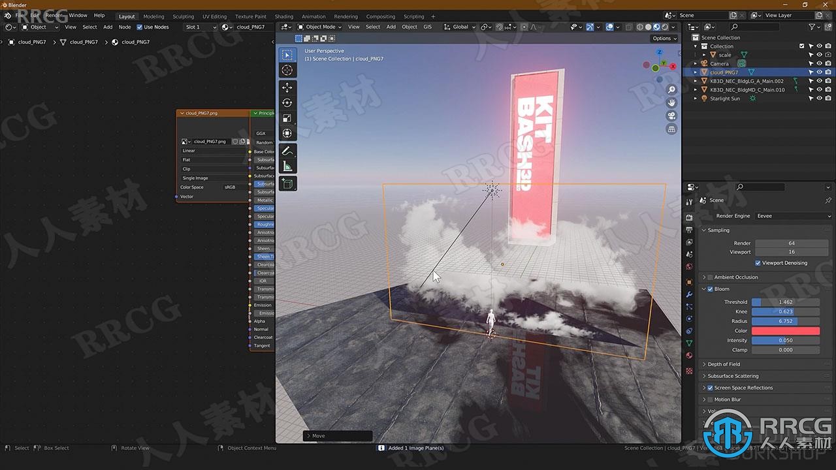Disable Screen Space Reflections checkbox
Viewport: 836px width, 470px height.
click(x=710, y=388)
